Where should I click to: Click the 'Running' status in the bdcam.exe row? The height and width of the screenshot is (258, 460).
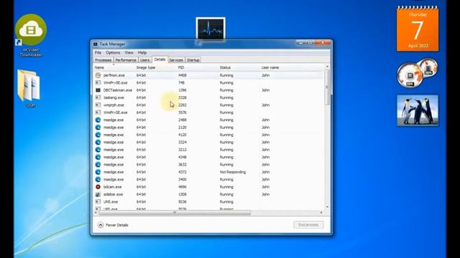point(226,187)
